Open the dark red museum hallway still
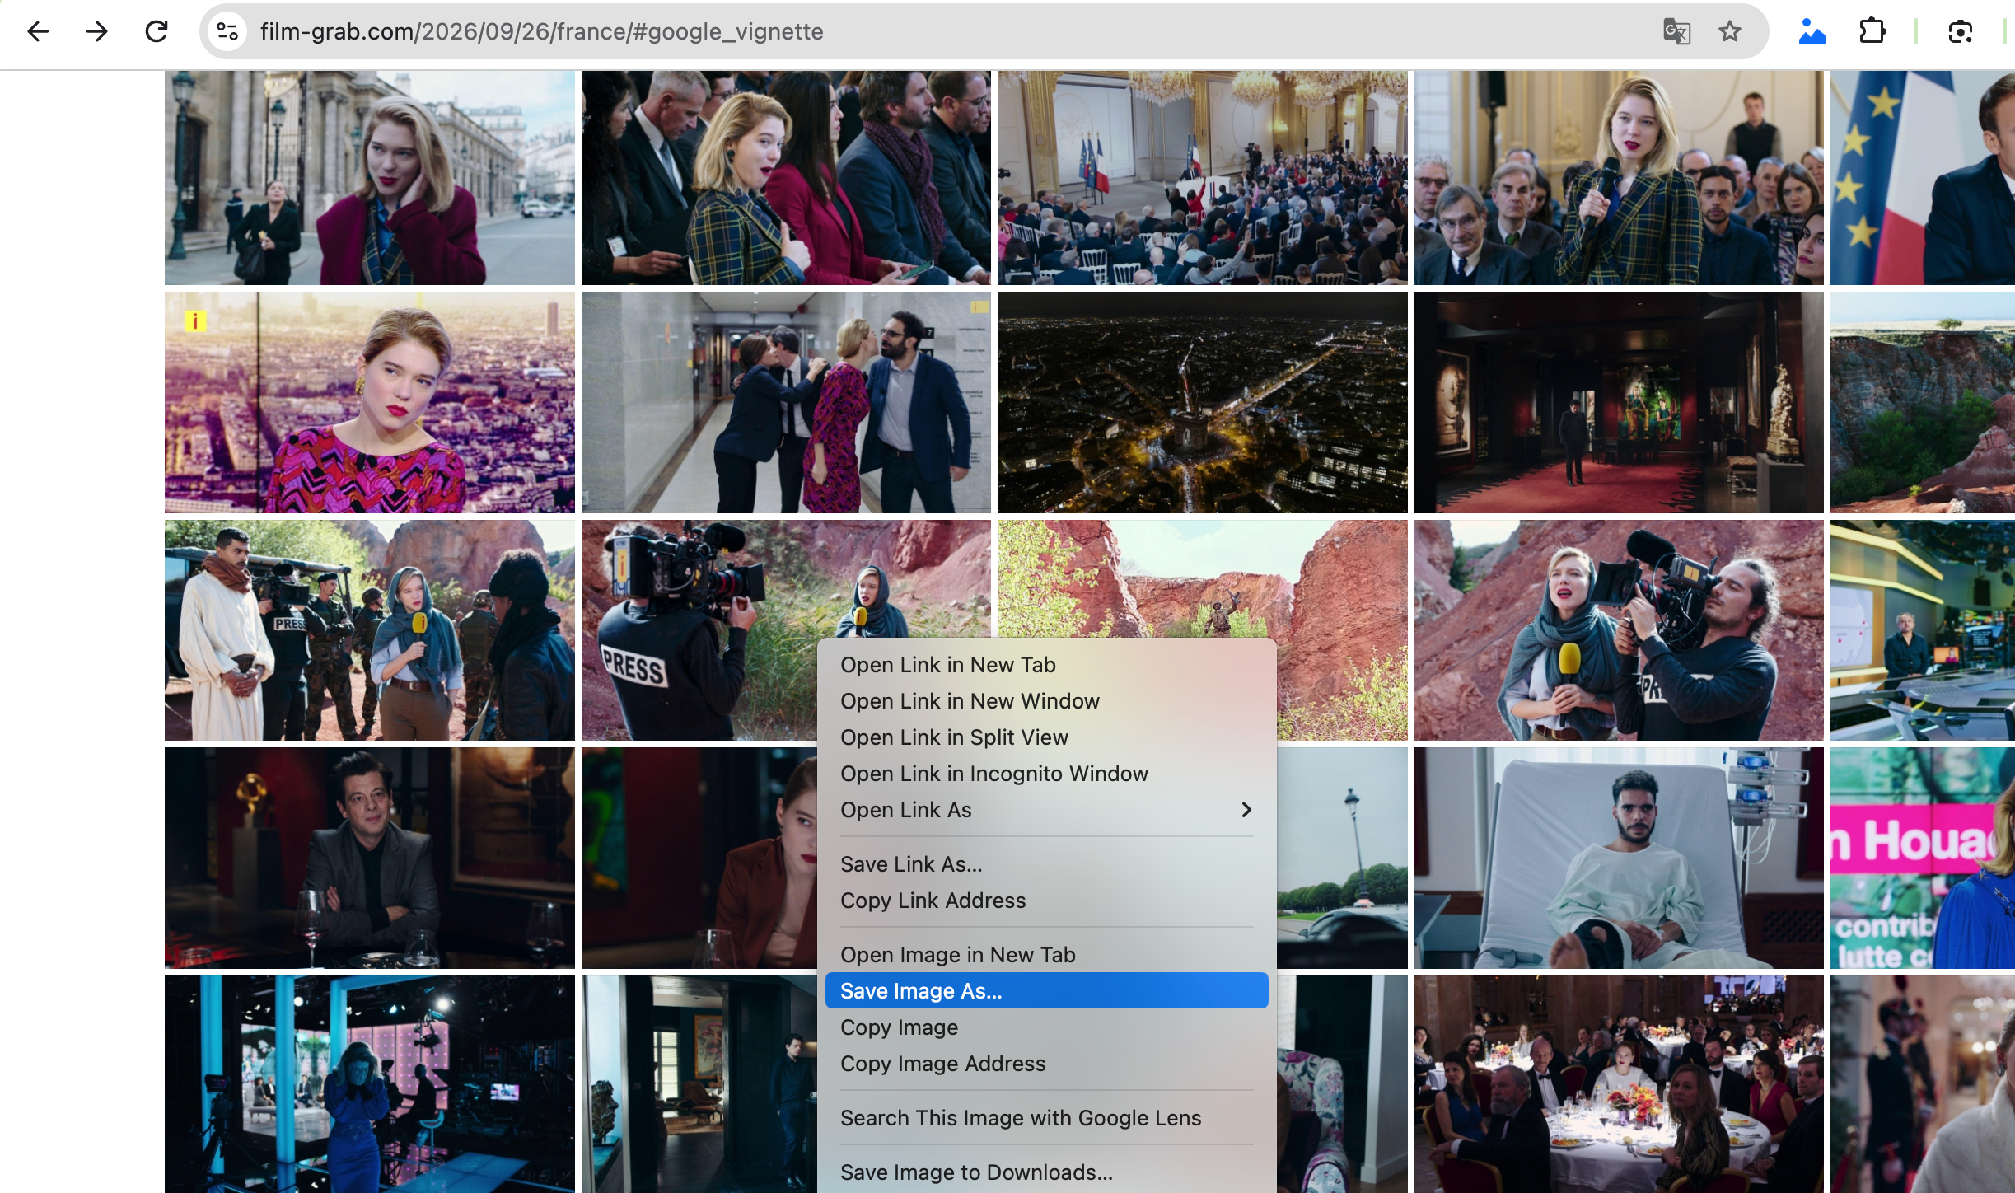This screenshot has width=2015, height=1193. coord(1619,402)
